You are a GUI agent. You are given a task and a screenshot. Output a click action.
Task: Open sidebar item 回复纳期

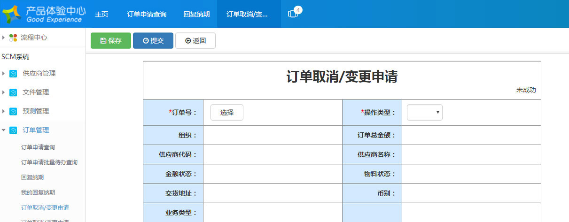[x=32, y=177]
